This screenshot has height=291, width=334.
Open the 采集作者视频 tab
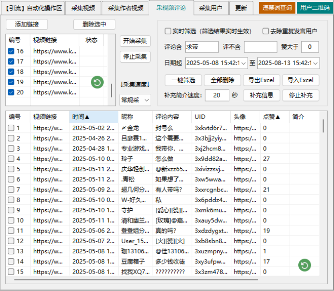click(125, 8)
